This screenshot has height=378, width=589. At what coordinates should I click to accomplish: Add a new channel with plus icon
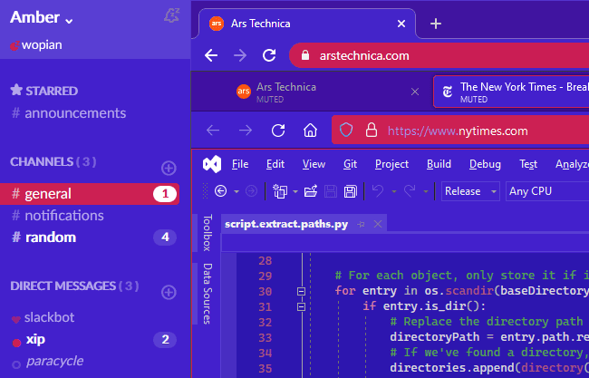click(169, 168)
